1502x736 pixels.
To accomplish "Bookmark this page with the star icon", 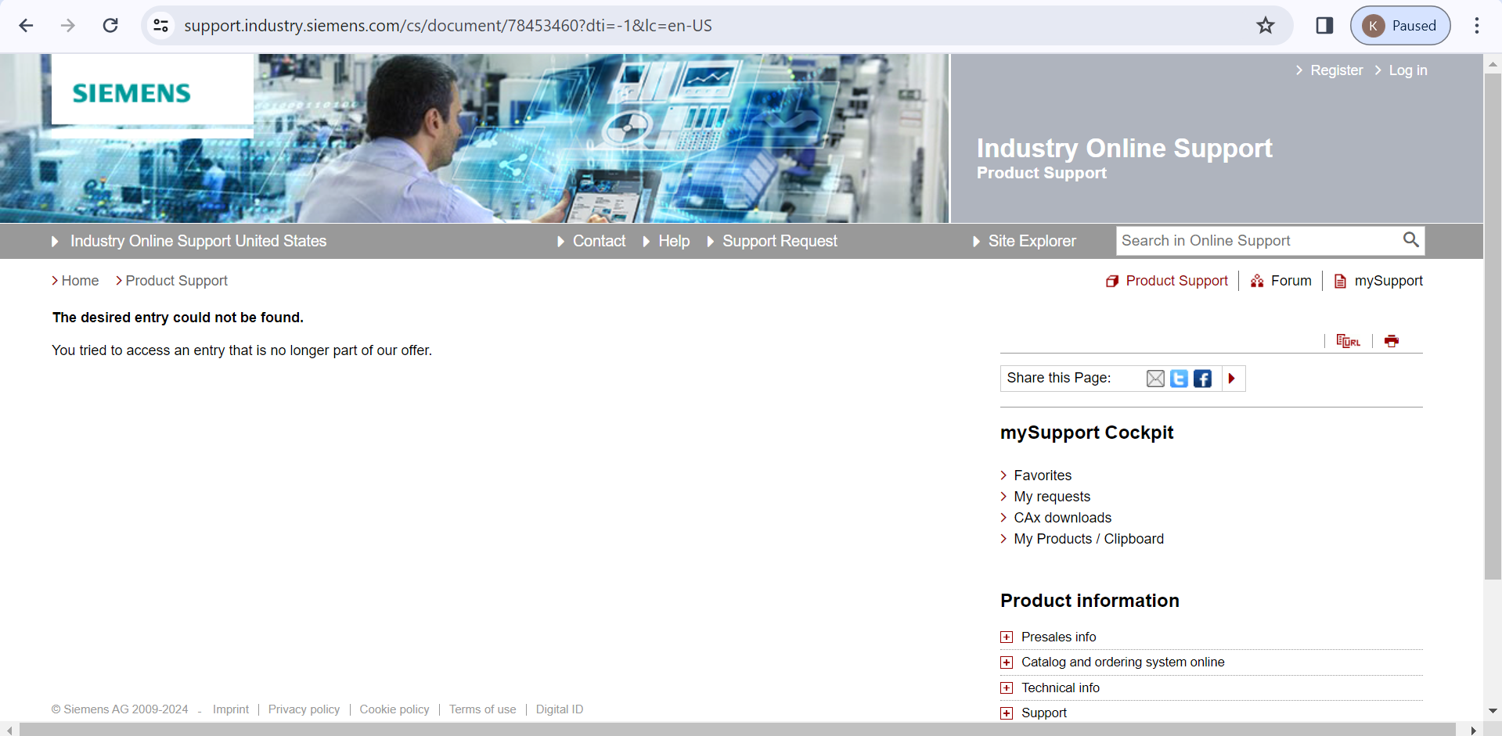I will [1266, 26].
